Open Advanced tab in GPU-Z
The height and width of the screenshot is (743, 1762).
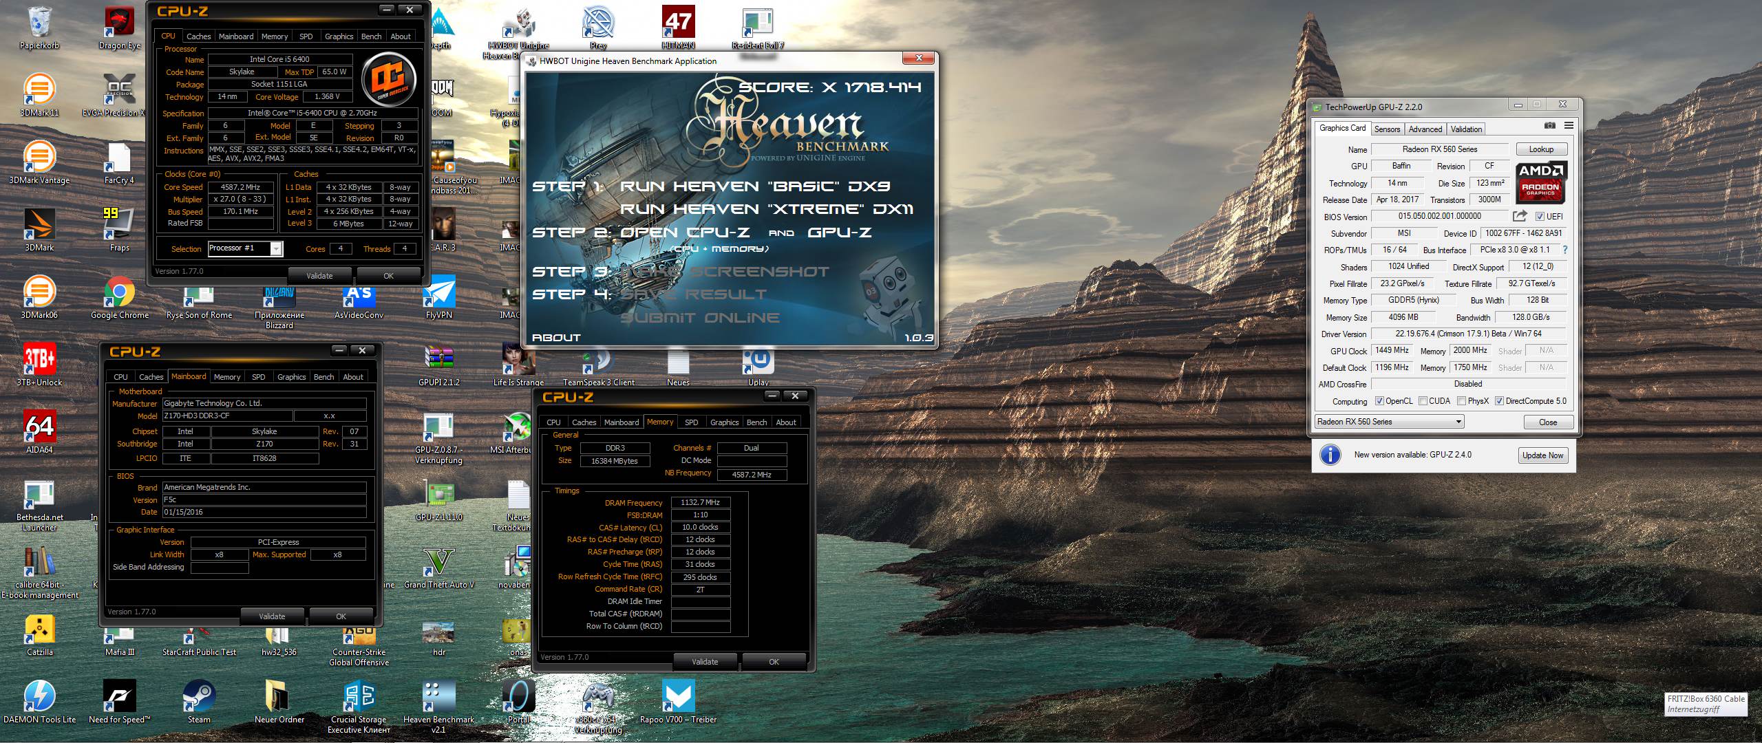[x=1425, y=129]
